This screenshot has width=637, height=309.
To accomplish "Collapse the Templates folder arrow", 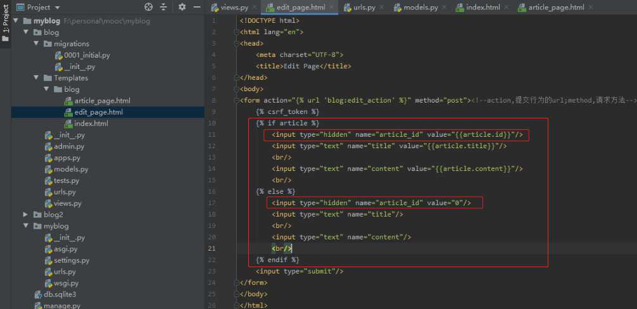I will [36, 77].
